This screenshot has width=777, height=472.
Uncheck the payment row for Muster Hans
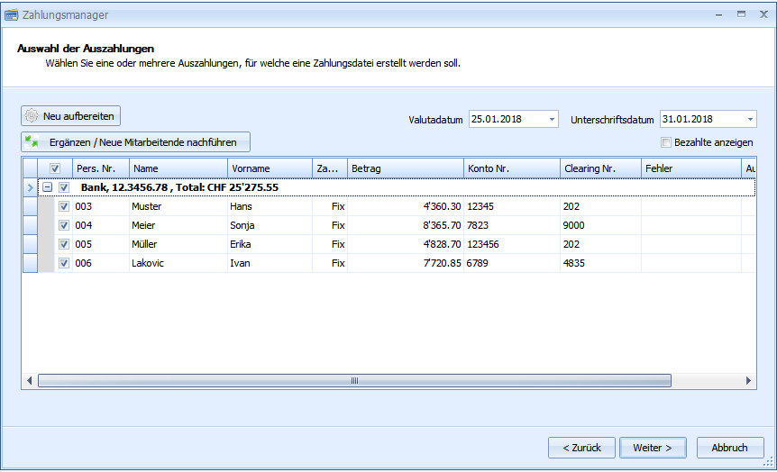(x=64, y=206)
